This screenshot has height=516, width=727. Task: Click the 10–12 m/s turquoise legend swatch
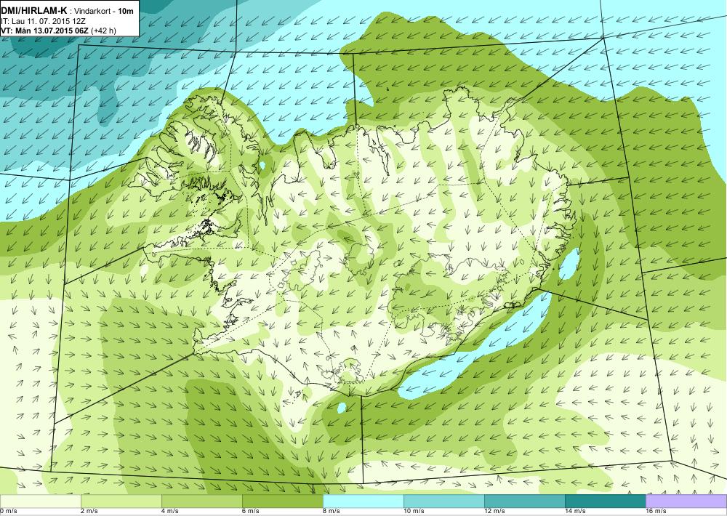444,501
